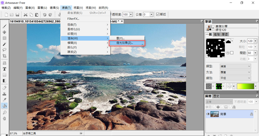Open the green pattern swatch
Screen dimensions: 259x136
(x=219, y=86)
